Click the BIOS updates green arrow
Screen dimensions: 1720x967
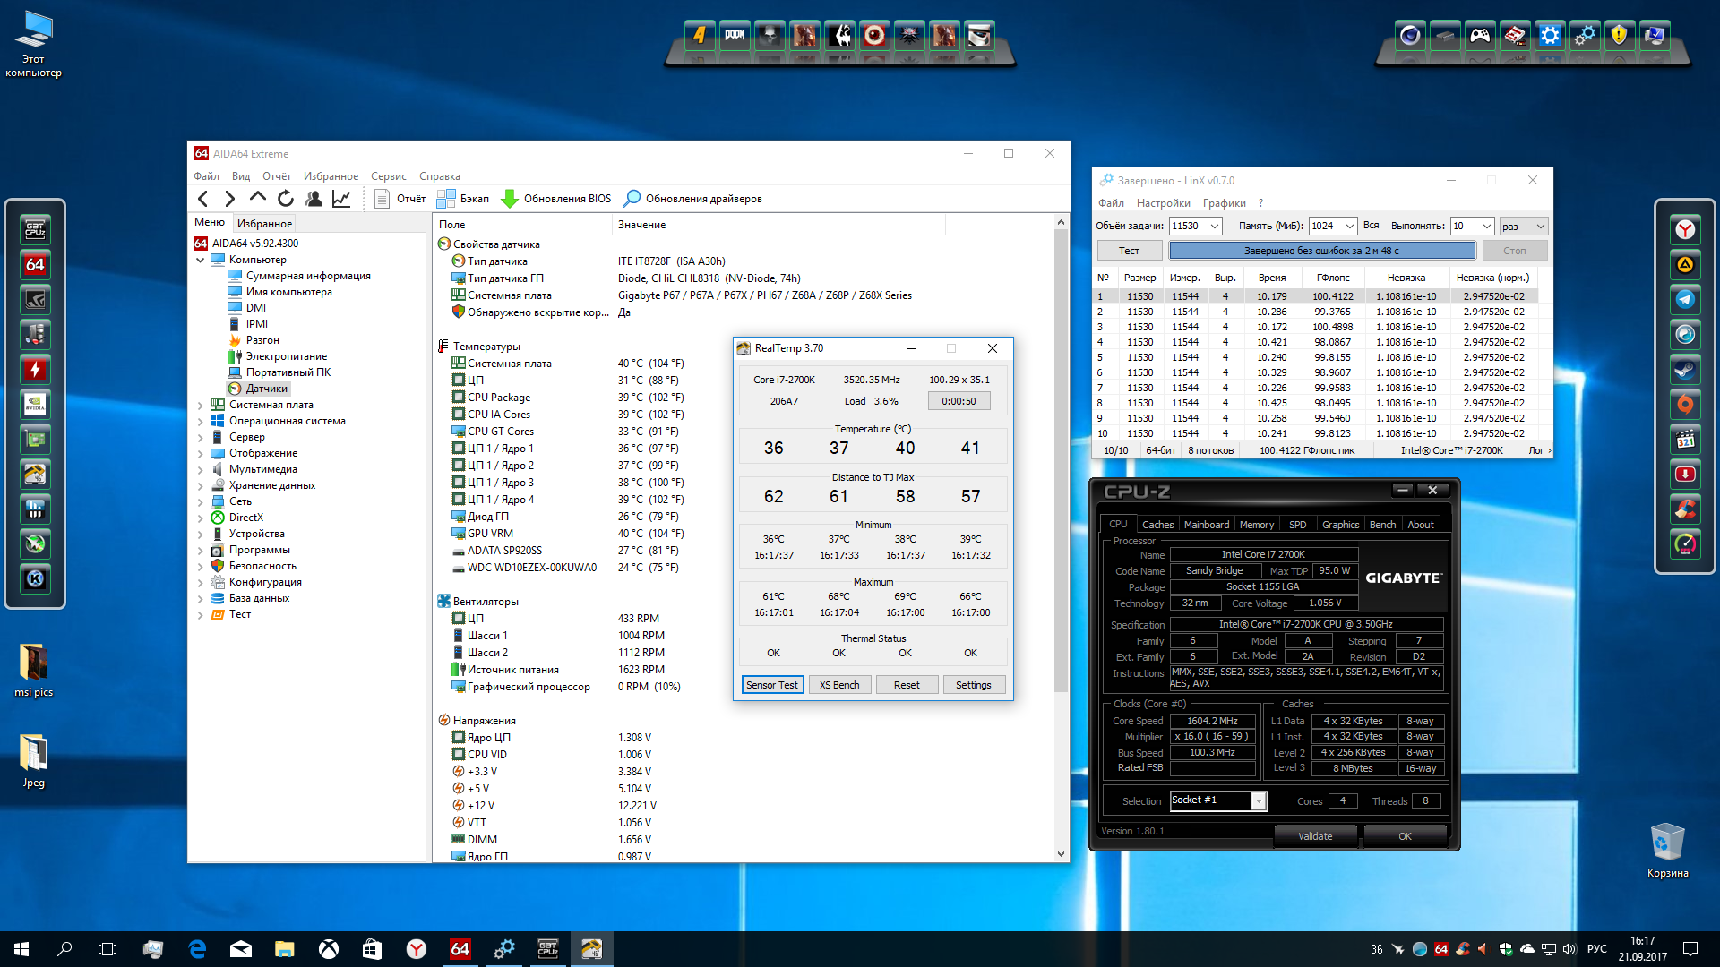pyautogui.click(x=510, y=199)
